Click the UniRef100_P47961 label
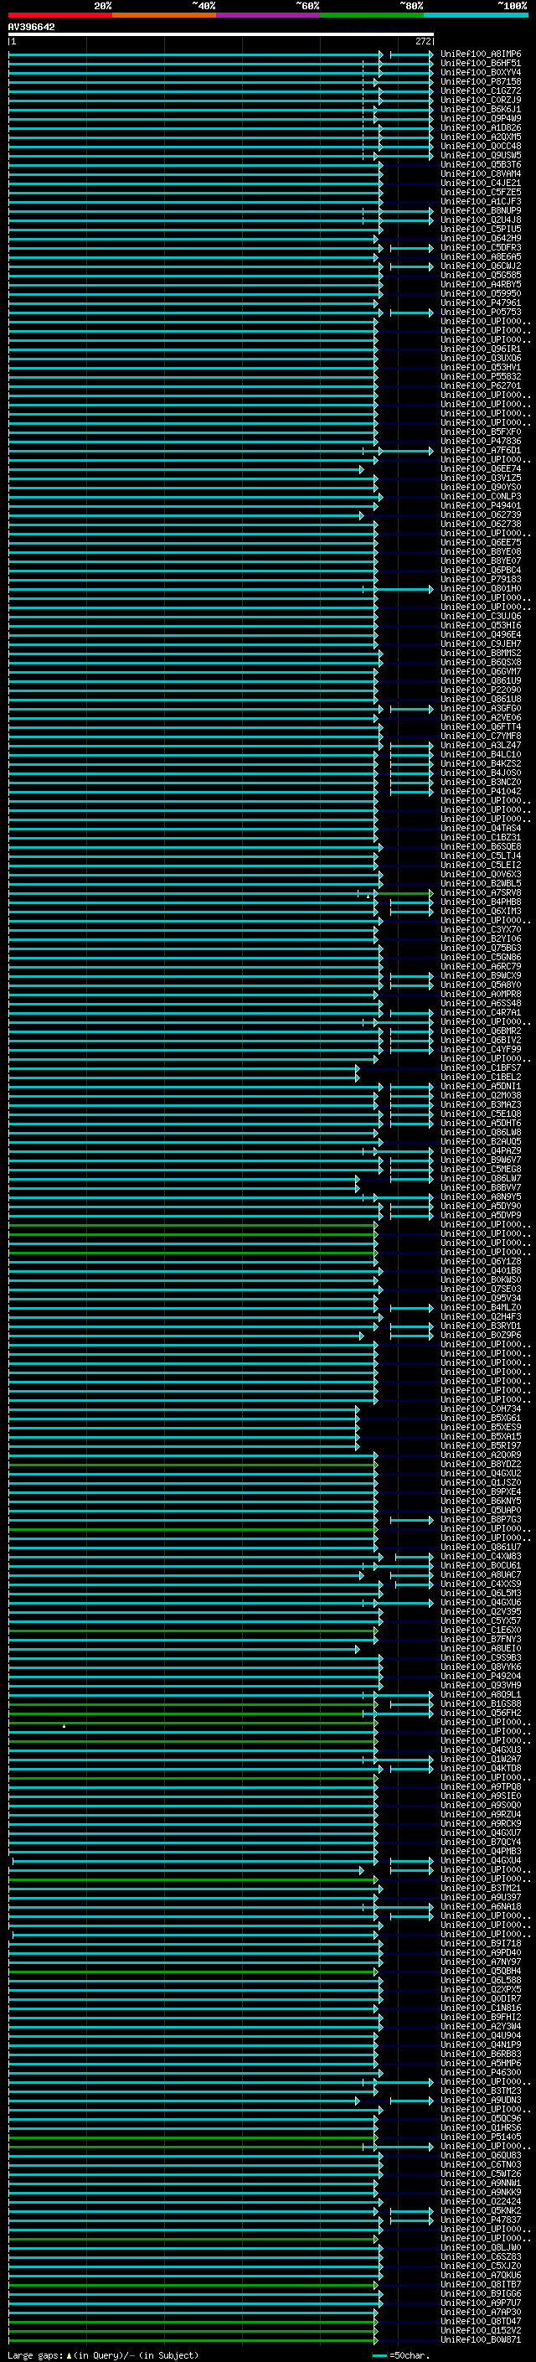The width and height of the screenshot is (536, 2362). coord(481,302)
